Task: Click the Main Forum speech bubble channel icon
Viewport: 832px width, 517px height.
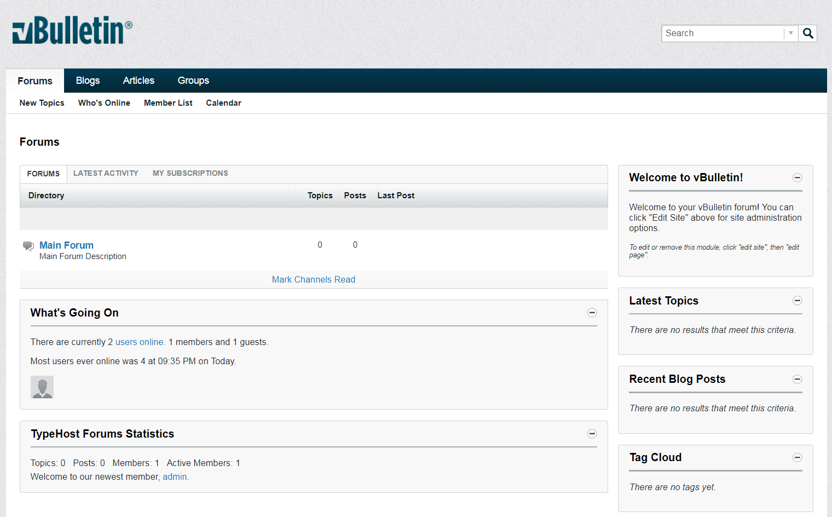Action: click(28, 246)
